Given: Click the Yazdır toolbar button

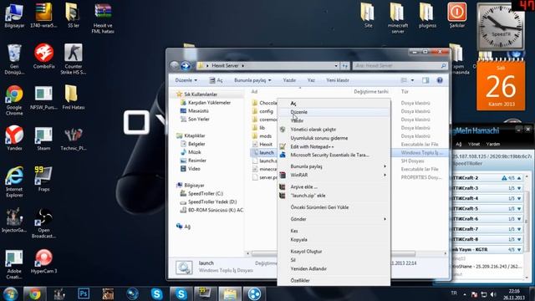Looking at the screenshot, I should tap(289, 80).
